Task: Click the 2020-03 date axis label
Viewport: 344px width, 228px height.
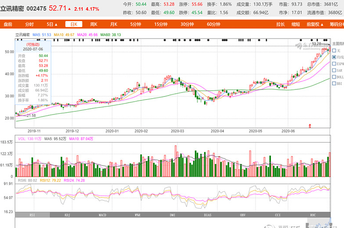Action: pos(178,131)
